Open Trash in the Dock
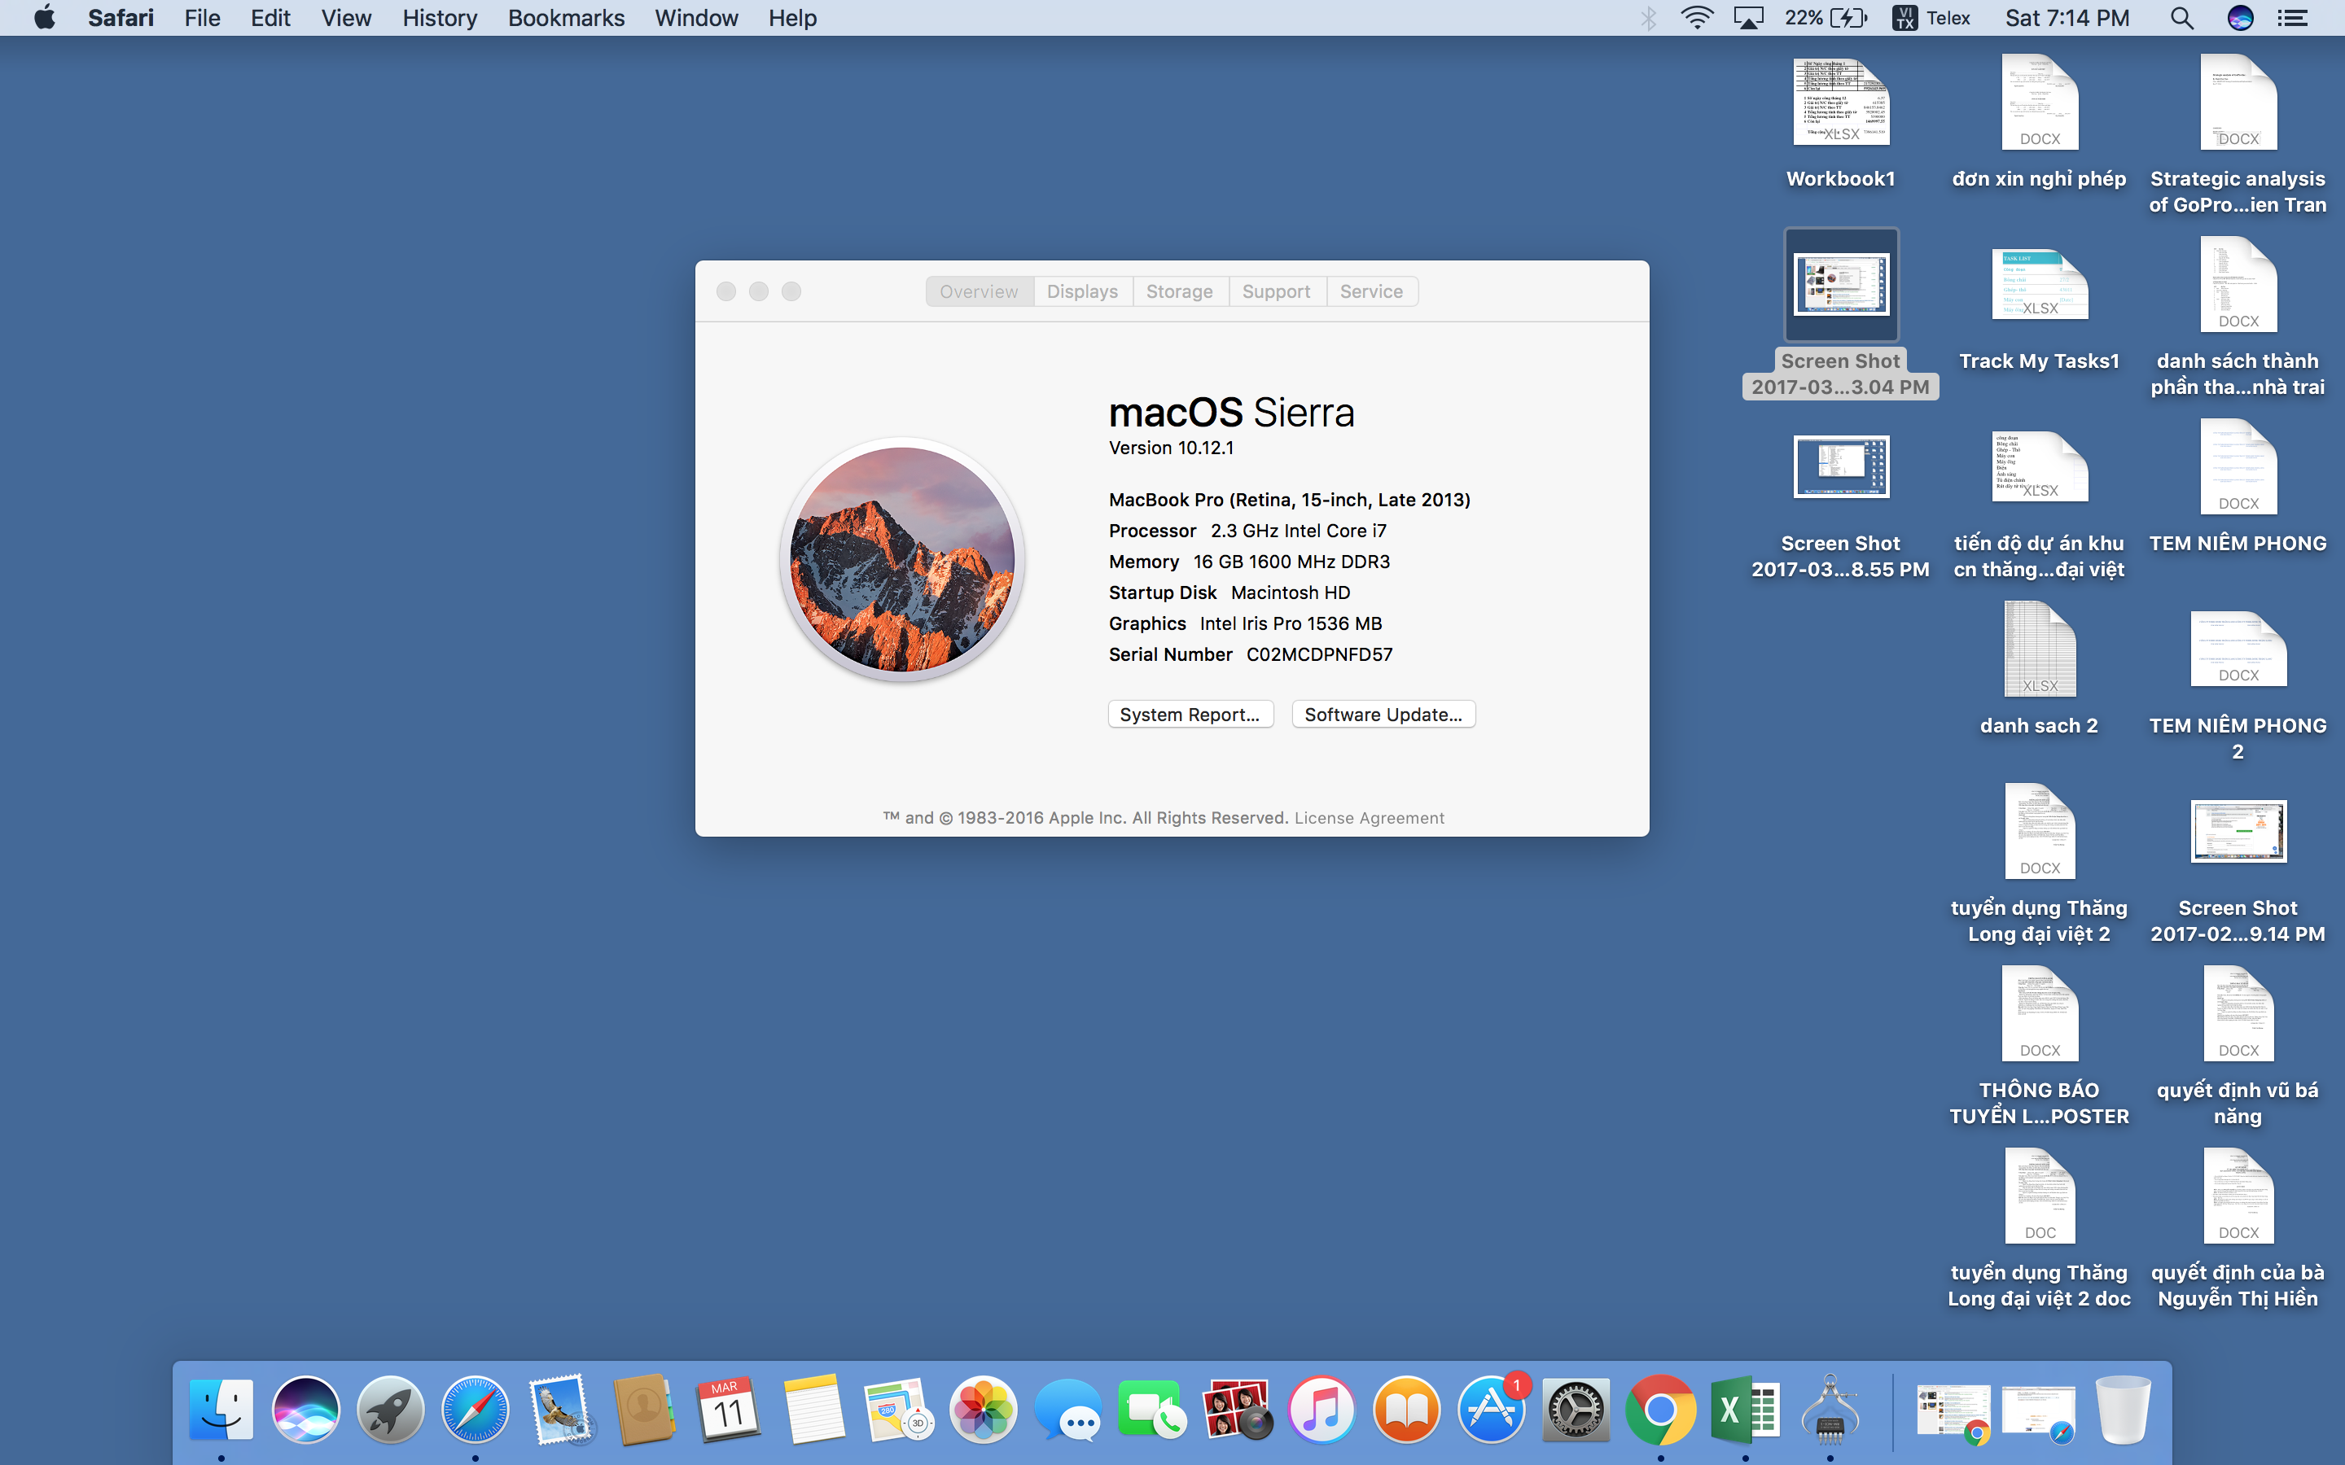This screenshot has height=1465, width=2345. (2122, 1410)
